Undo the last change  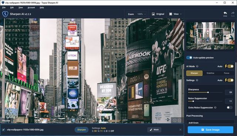pos(225,14)
